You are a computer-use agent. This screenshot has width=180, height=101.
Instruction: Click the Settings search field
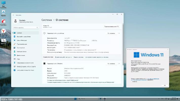point(26,28)
